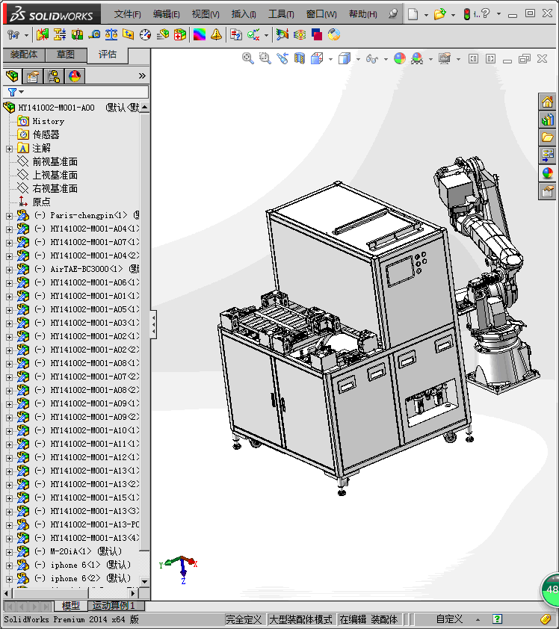Expand the M-20iA<1> robot component

tap(9, 552)
